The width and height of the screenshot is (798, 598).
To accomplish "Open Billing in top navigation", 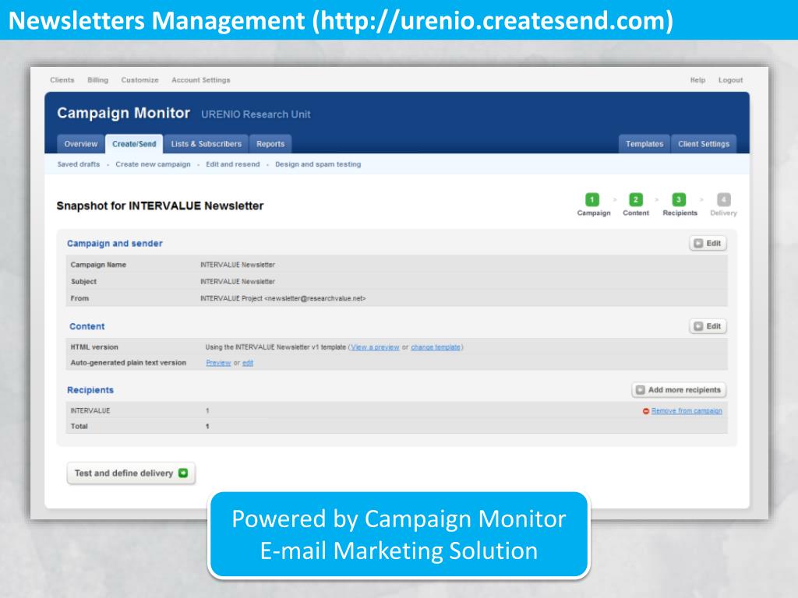I will [x=97, y=80].
